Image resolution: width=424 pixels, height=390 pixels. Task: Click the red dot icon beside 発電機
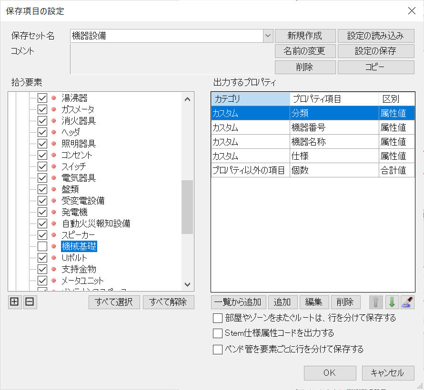click(x=54, y=212)
